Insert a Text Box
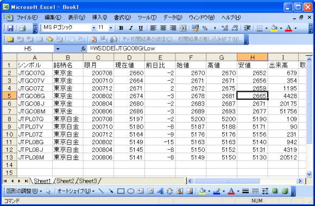This screenshot has height=206, width=315. tap(141, 191)
